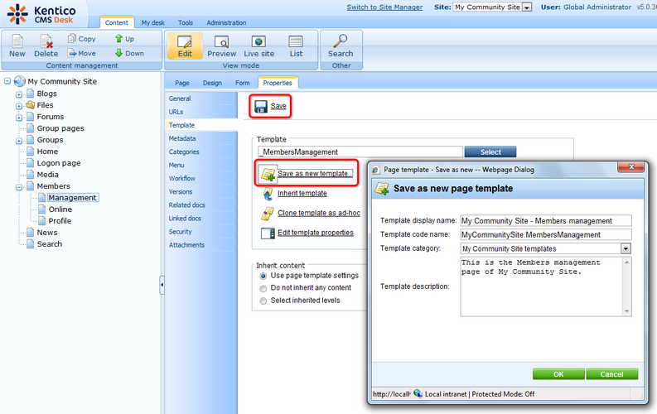Expand the Blogs tree node
657x414 pixels.
18,94
